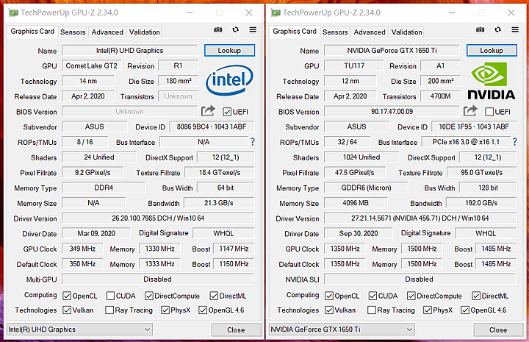Click Close button in Intel window
Image resolution: width=529 pixels, height=342 pixels.
point(236,329)
